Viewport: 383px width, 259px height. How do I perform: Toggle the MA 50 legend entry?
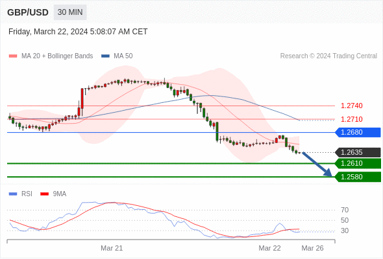click(117, 56)
